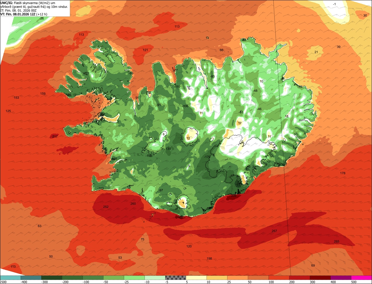Click the dark orange swatch between 50 and 100
The height and width of the screenshot is (284, 372).
[258, 278]
